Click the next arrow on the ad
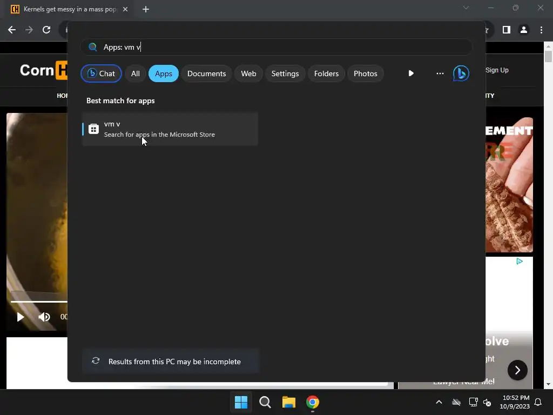The width and height of the screenshot is (553, 415). 517,370
